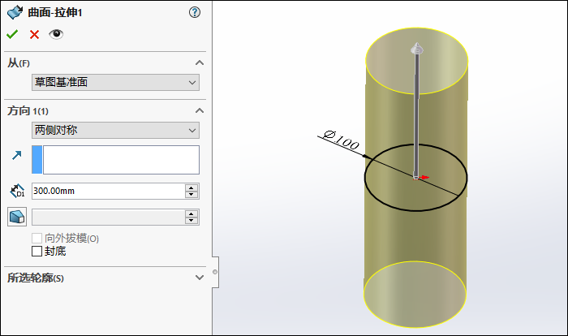The height and width of the screenshot is (336, 568).
Task: Open the 两侧对称 end condition dropdown
Action: pyautogui.click(x=115, y=130)
